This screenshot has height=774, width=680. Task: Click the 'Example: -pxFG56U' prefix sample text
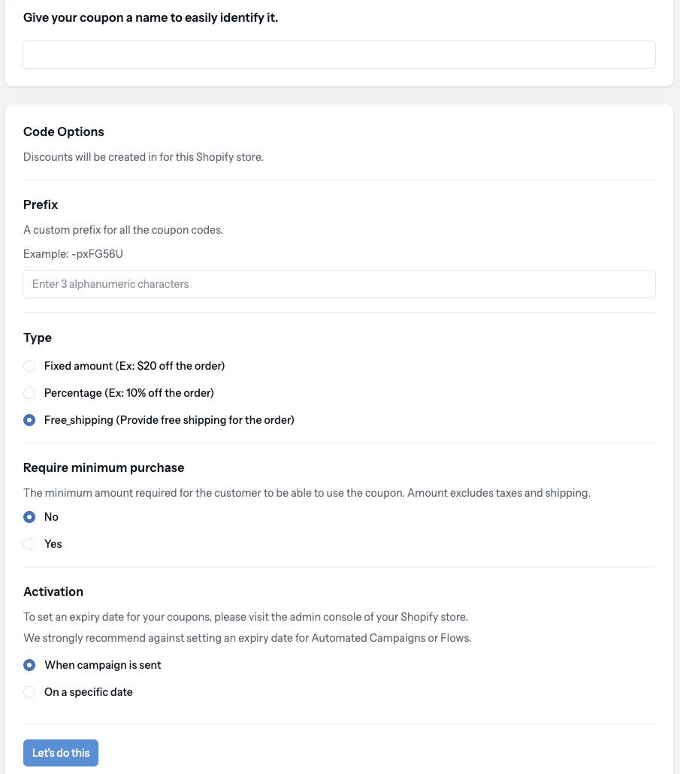pos(73,254)
